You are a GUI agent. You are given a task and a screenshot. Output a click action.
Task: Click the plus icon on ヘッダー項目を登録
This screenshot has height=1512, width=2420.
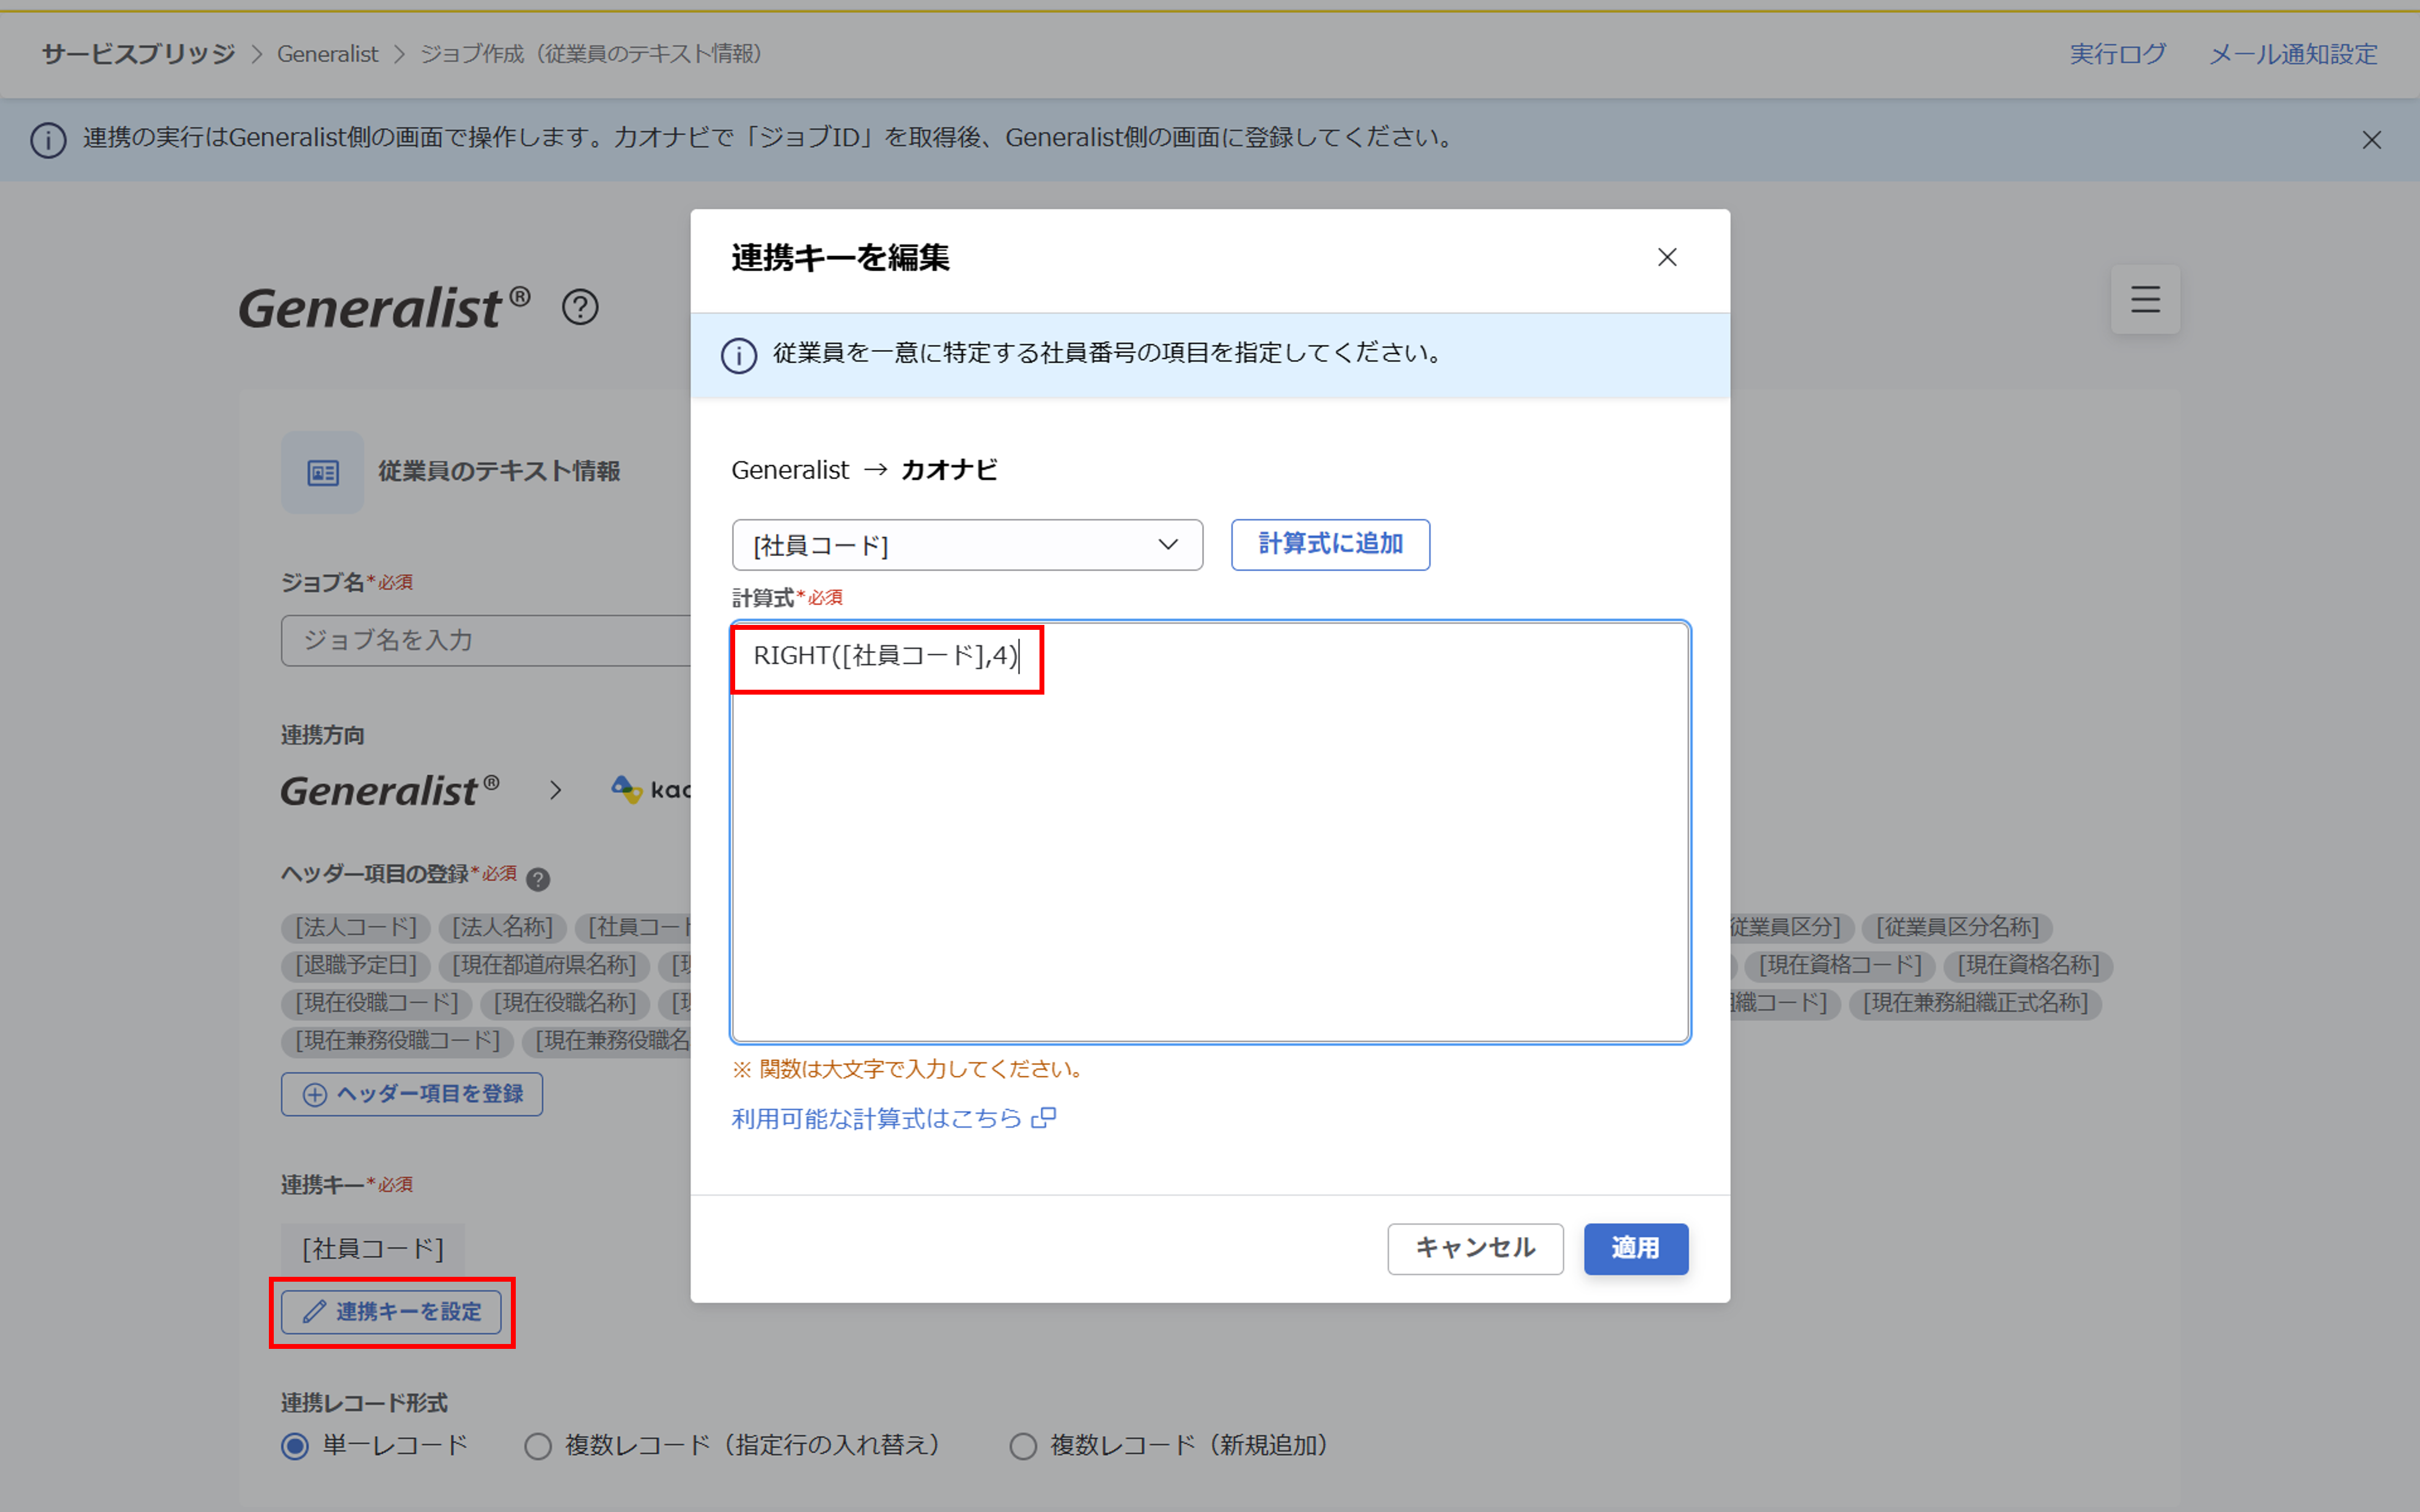(x=314, y=1095)
